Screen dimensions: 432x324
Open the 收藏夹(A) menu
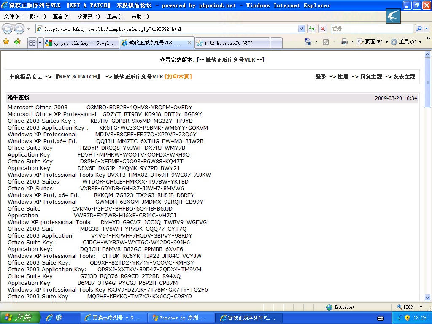click(x=89, y=16)
